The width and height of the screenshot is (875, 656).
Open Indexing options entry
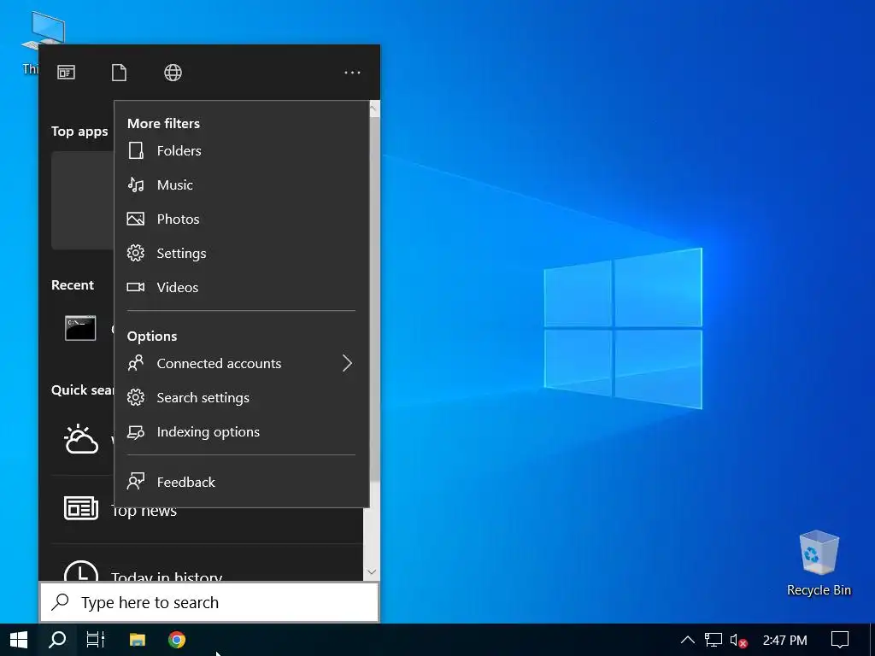coord(241,431)
